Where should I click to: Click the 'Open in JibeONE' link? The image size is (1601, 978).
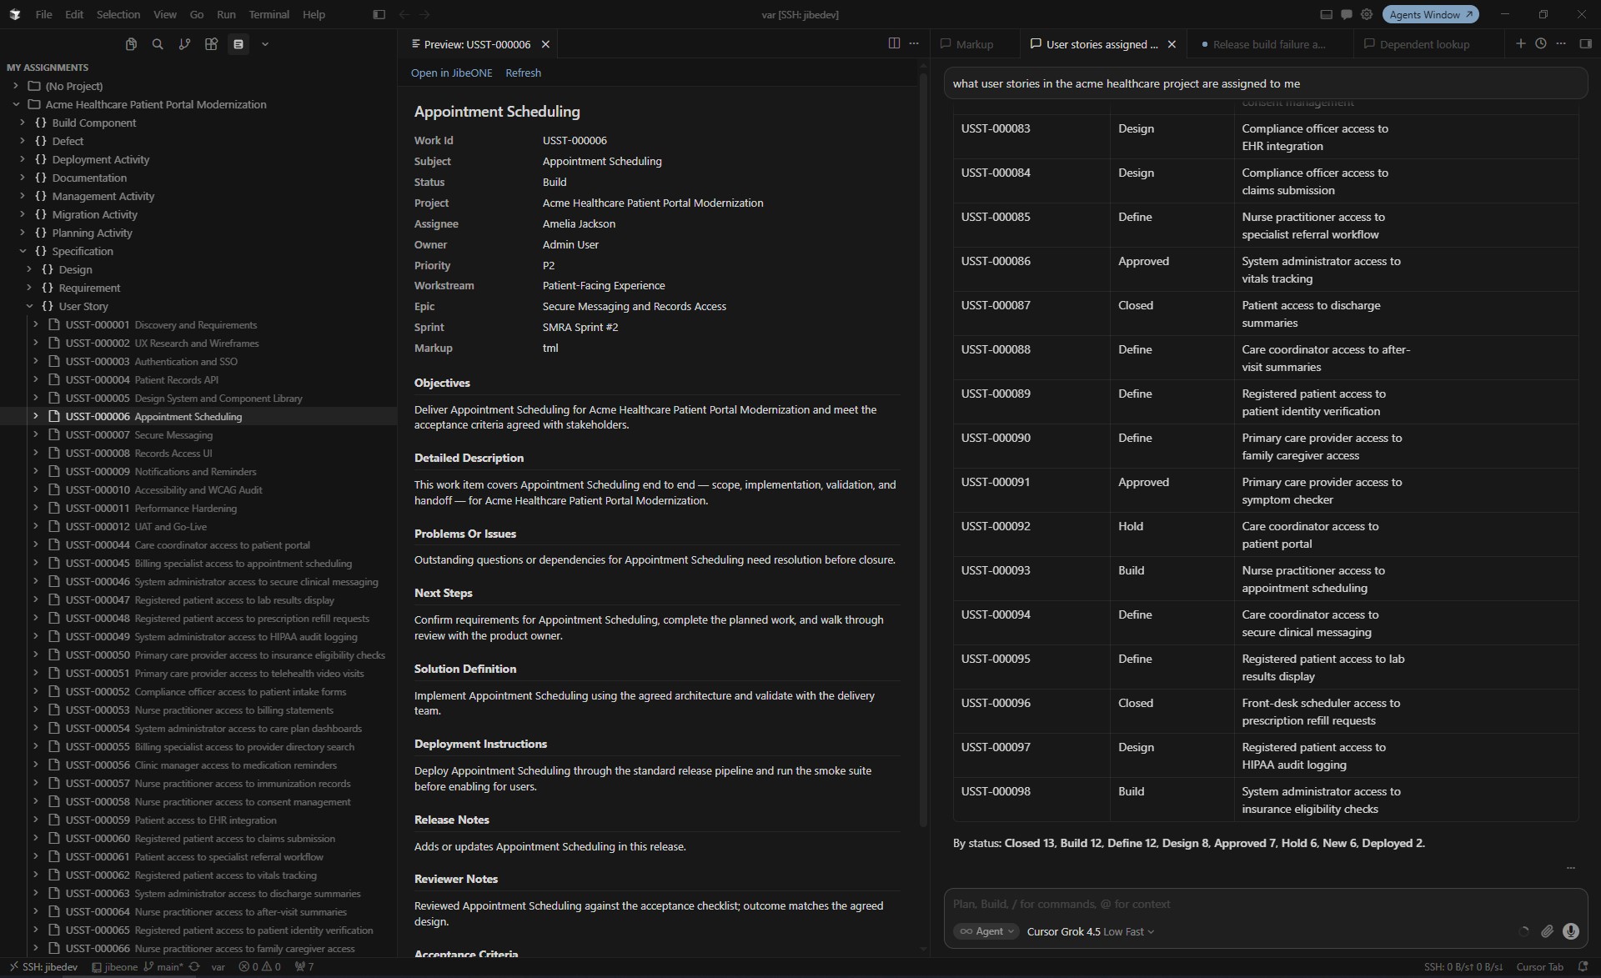click(451, 73)
